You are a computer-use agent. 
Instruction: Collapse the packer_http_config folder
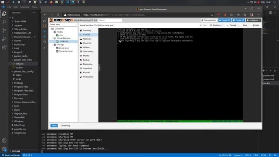click(x=24, y=72)
